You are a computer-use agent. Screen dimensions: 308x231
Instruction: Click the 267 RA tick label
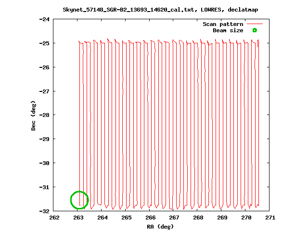click(x=174, y=218)
